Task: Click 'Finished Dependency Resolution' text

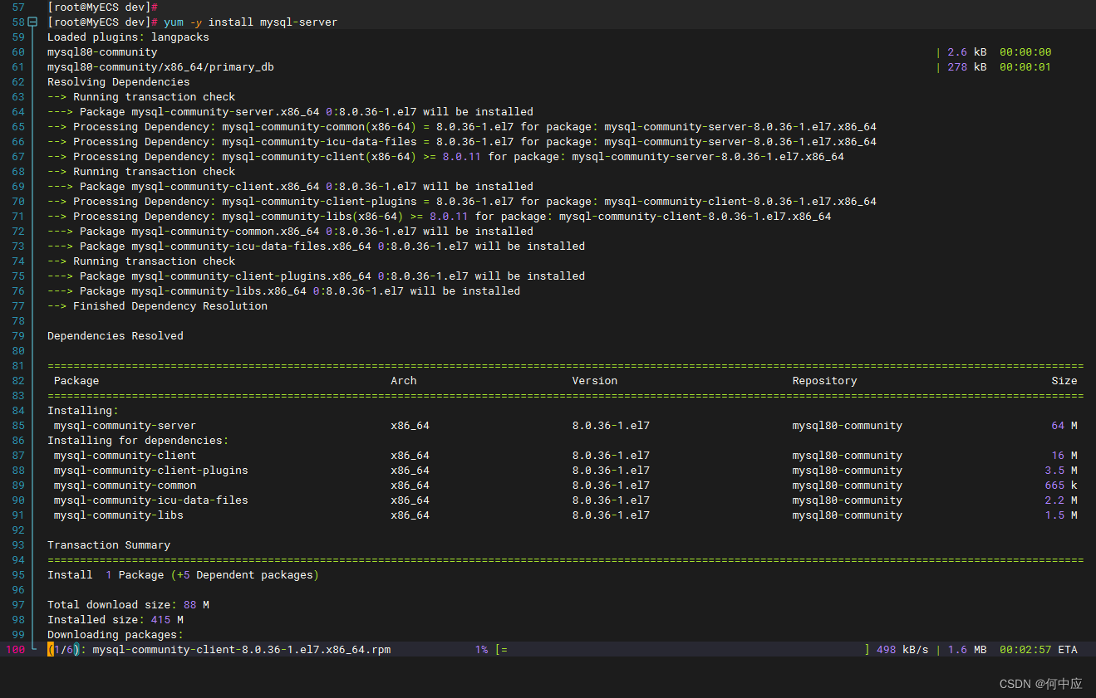Action: pyautogui.click(x=170, y=306)
